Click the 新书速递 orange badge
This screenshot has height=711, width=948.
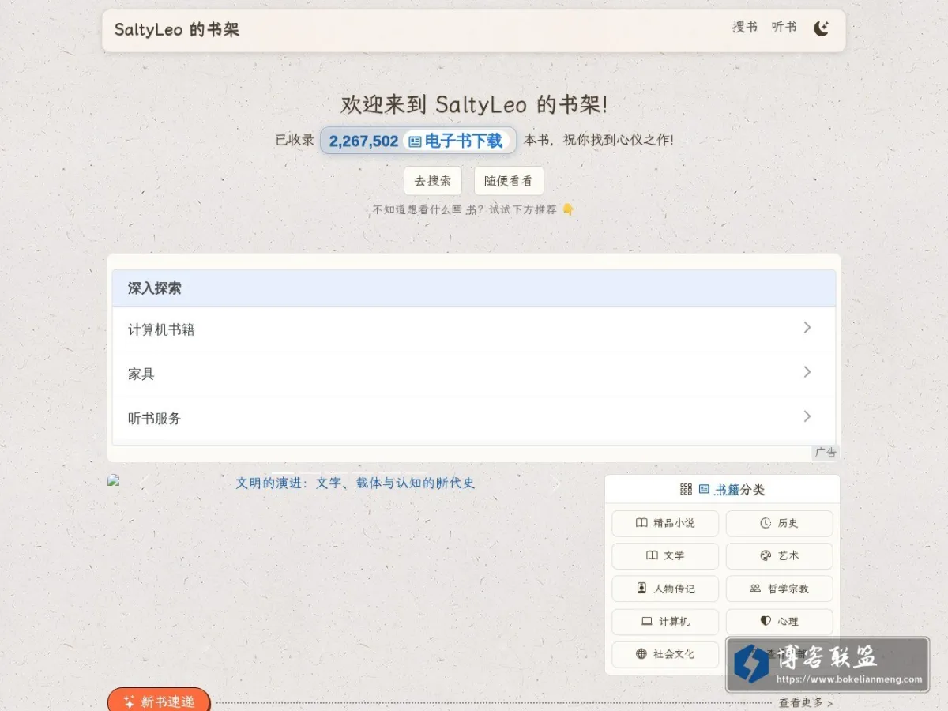click(x=159, y=701)
